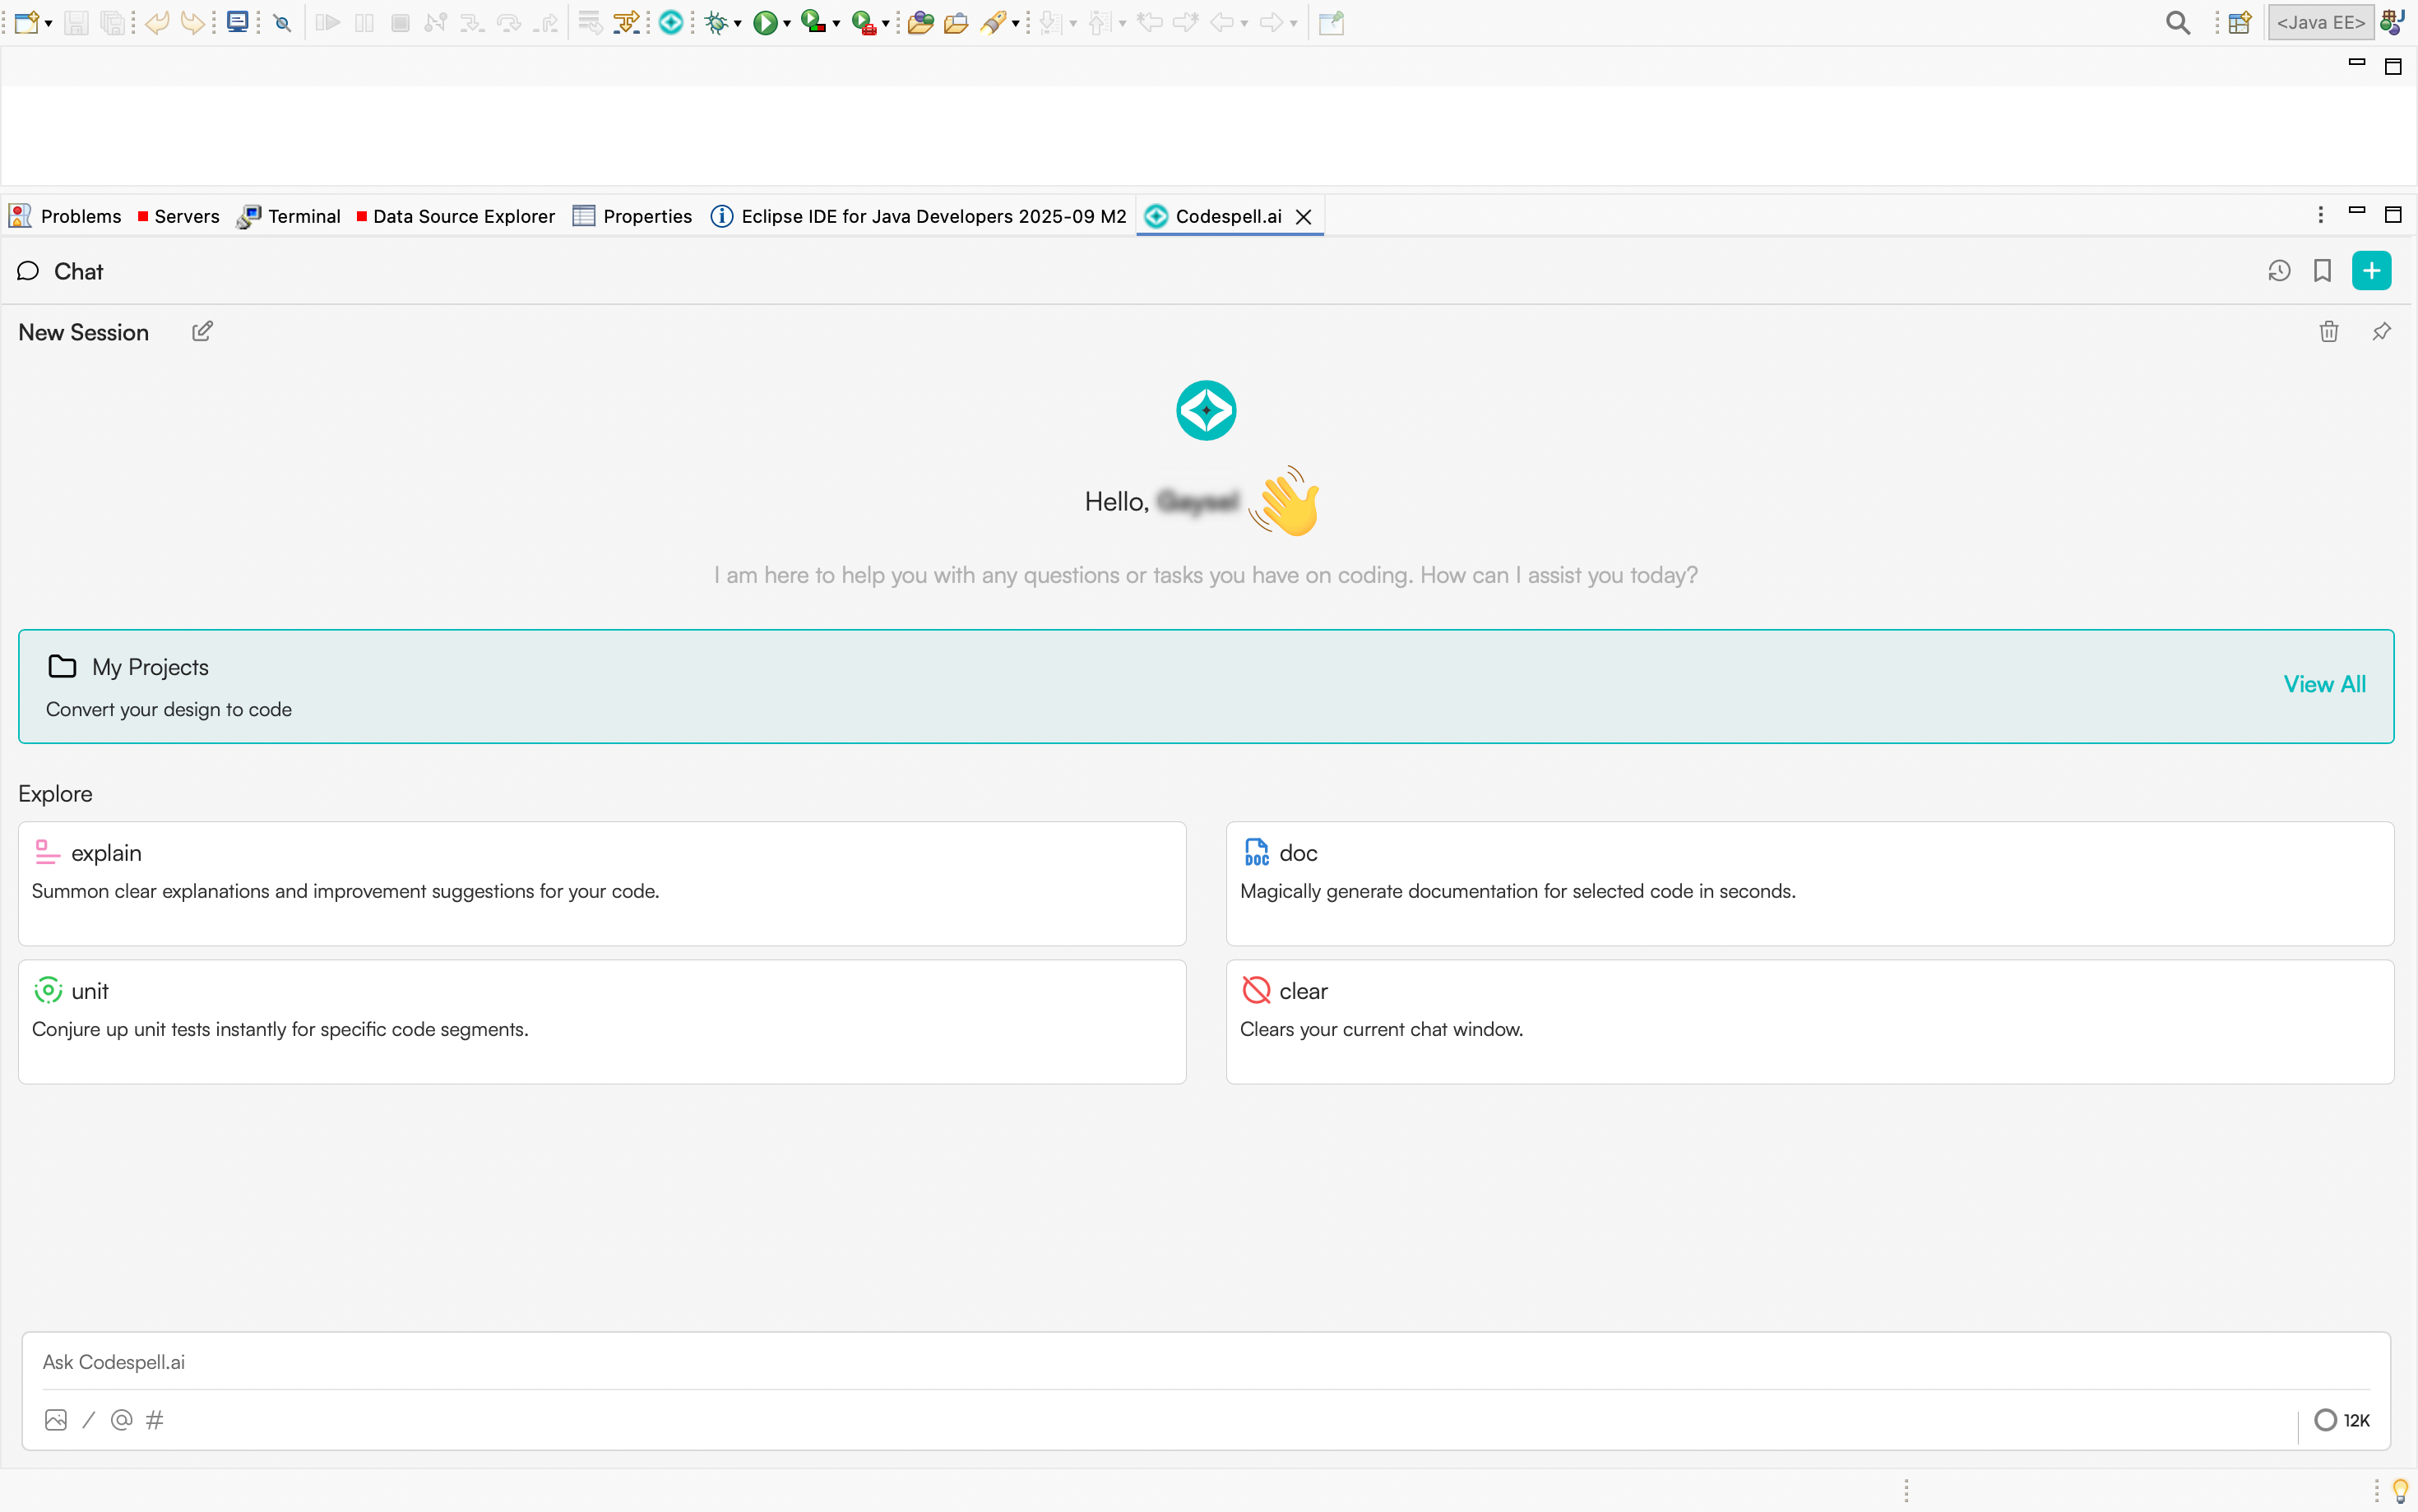This screenshot has width=2418, height=1512.
Task: Click the flashlight Search icon in toolbar
Action: coord(993,22)
